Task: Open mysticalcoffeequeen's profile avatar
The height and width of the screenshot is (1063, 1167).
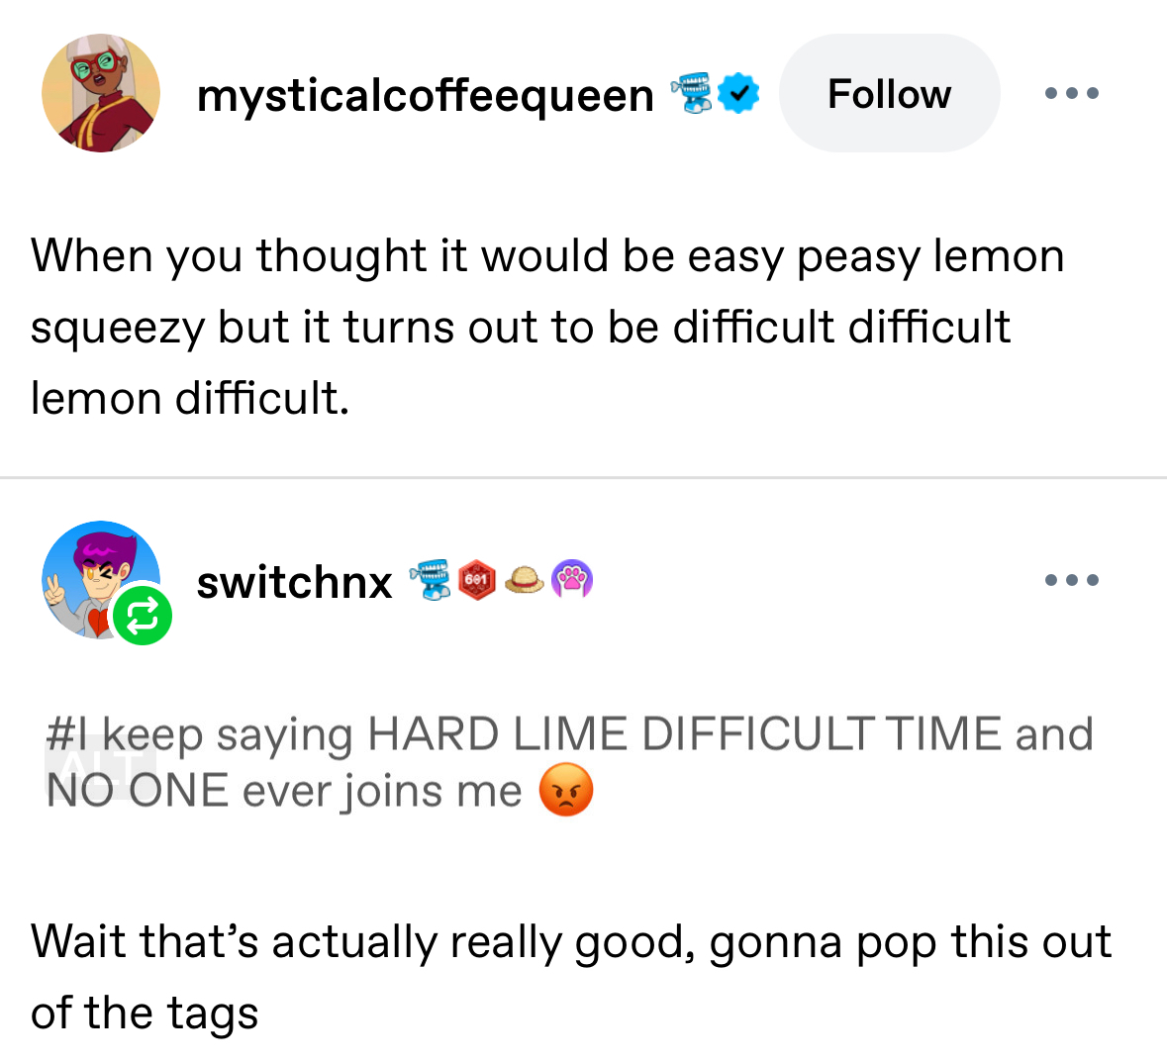Action: tap(100, 93)
